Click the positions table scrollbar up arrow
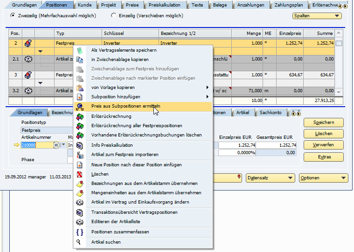This screenshot has height=252, width=354. pyautogui.click(x=339, y=33)
